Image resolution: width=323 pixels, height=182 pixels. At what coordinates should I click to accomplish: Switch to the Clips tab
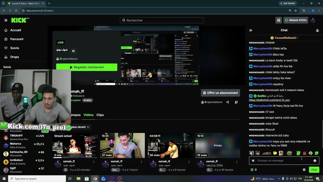(x=100, y=115)
